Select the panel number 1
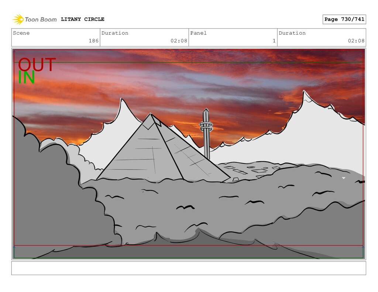The image size is (378, 292). click(274, 41)
